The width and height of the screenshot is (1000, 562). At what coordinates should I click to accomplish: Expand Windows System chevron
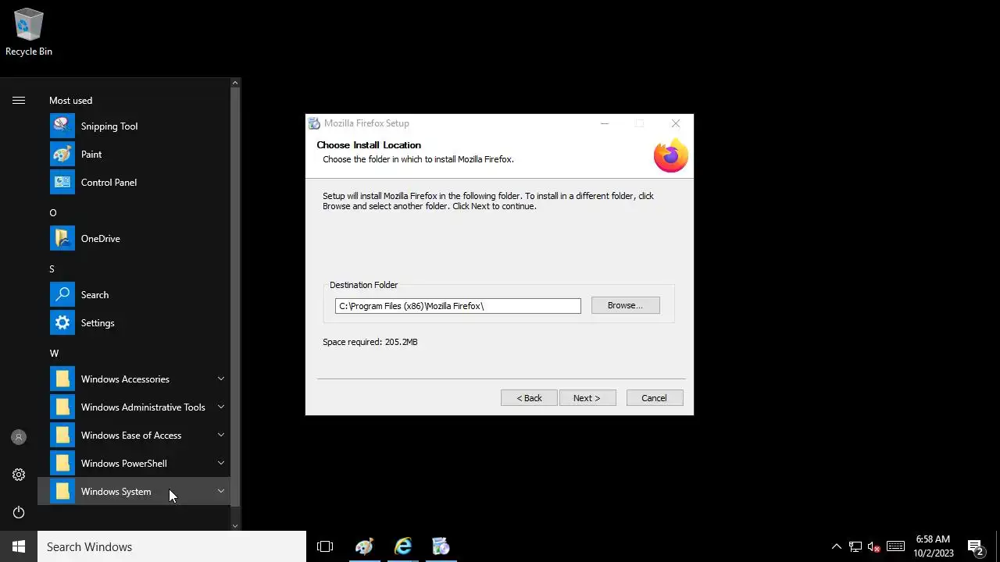[221, 492]
